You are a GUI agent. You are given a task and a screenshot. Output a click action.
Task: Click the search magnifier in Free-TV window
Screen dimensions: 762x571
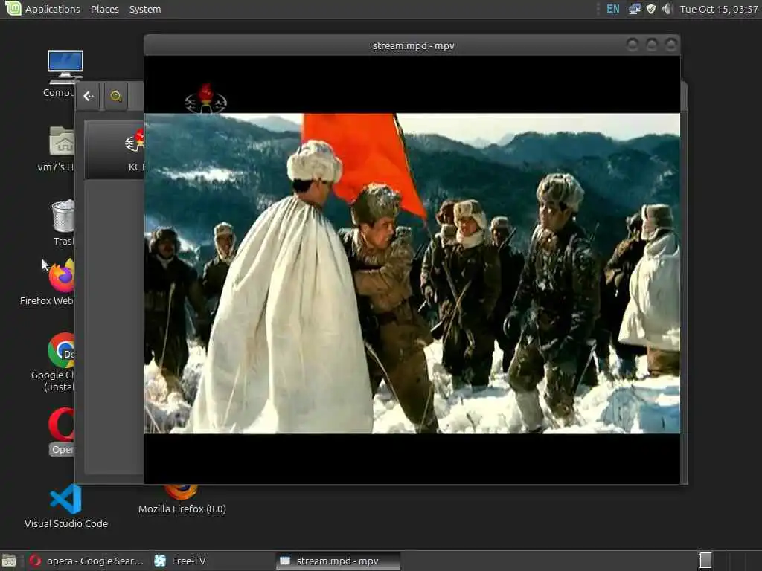point(115,96)
